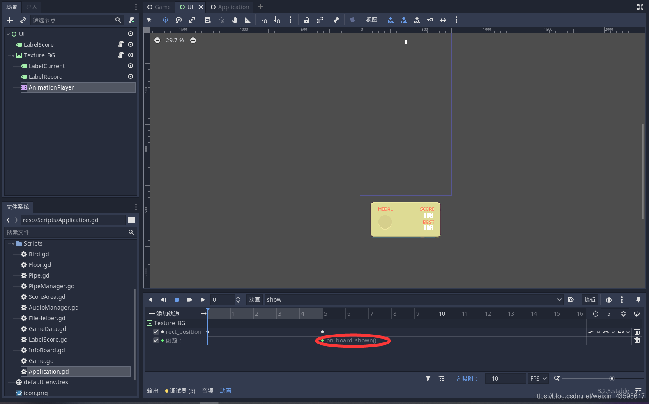This screenshot has width=649, height=404.
Task: Group the selected node's children
Action: (x=320, y=20)
